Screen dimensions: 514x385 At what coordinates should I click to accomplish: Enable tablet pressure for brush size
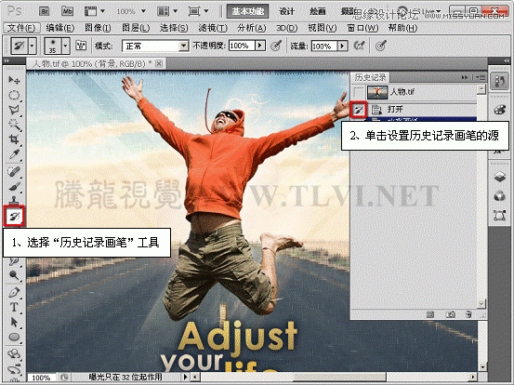(381, 46)
